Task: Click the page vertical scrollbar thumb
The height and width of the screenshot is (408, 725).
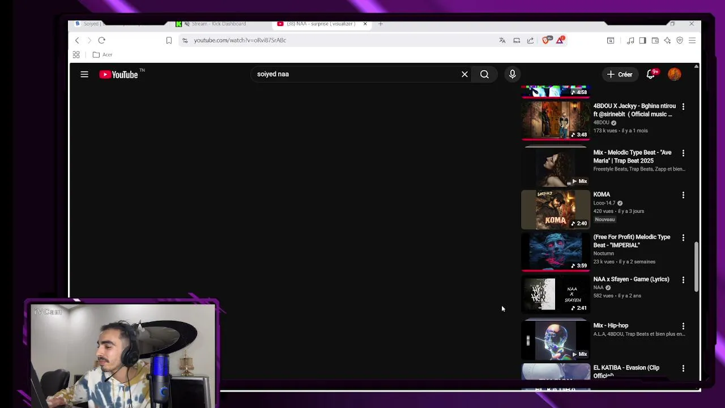Action: tap(696, 266)
